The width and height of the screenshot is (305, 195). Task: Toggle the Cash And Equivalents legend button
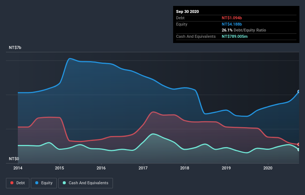[x=85, y=183]
